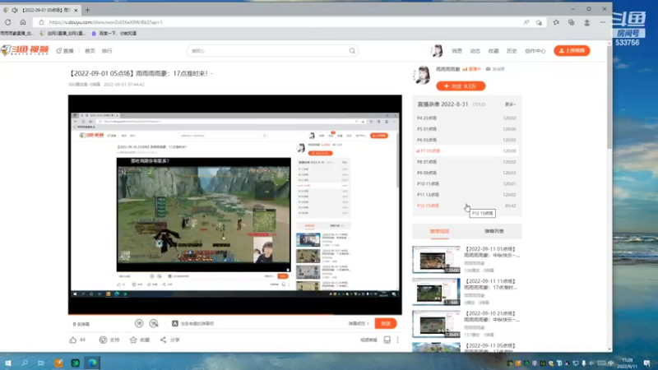658x370 pixels.
Task: Open the browser profile icon
Action: [586, 22]
